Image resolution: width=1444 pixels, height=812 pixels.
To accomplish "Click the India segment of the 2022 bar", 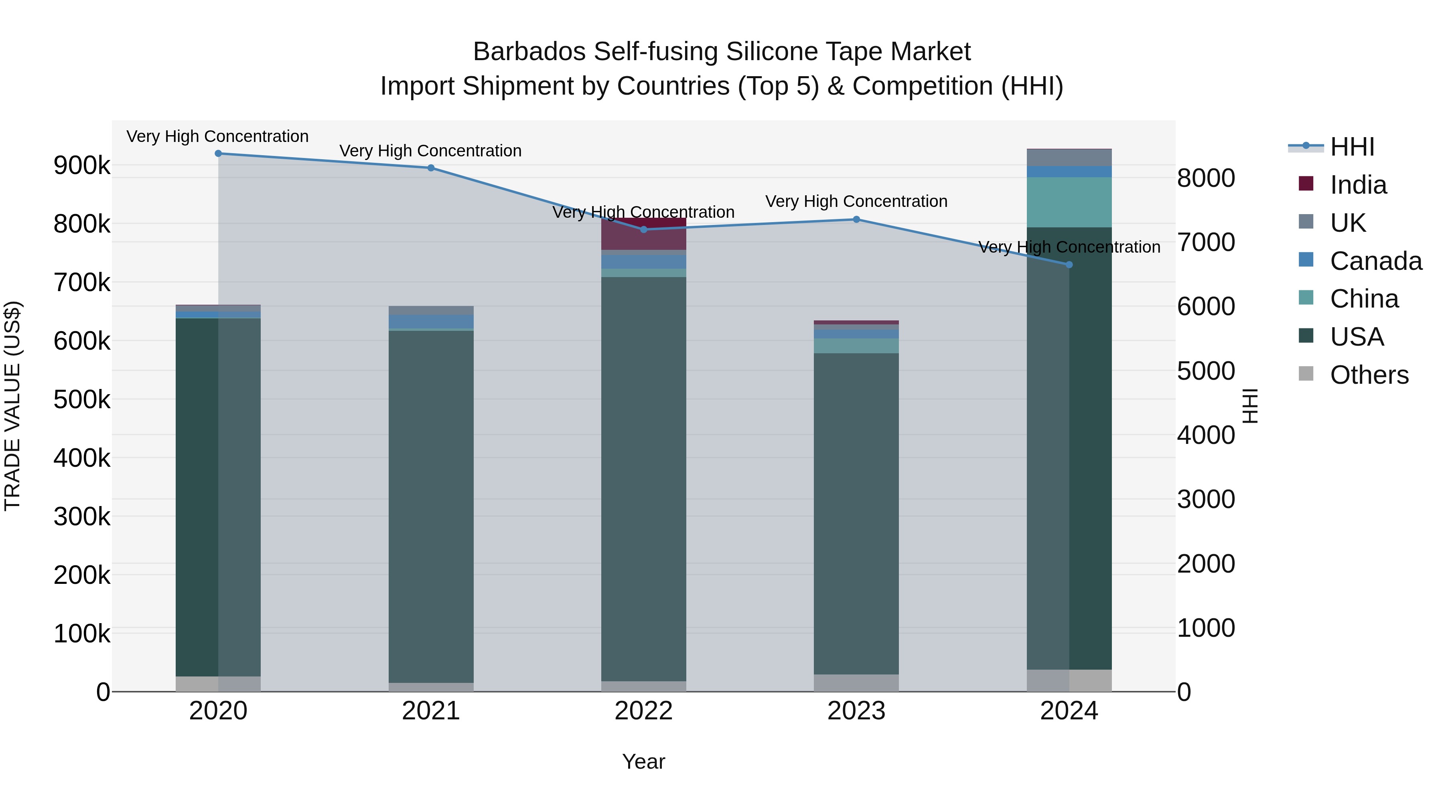I will 643,234.
